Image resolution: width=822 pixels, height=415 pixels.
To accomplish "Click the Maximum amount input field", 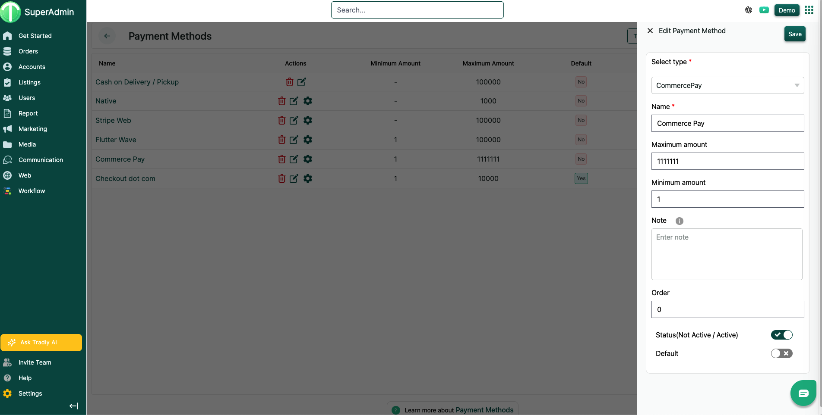I will click(727, 161).
